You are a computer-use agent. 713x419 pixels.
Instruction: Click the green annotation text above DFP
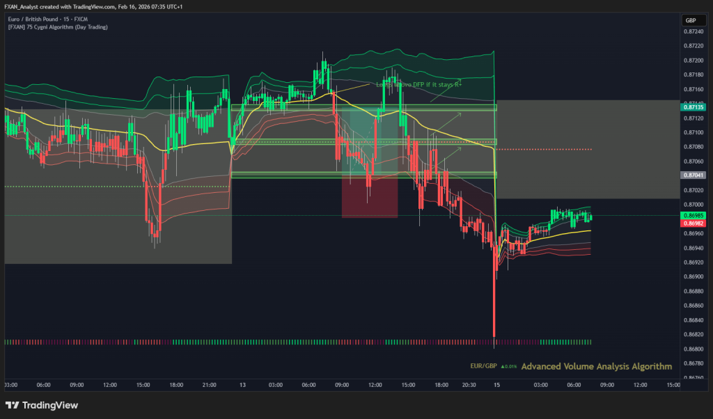click(x=418, y=85)
